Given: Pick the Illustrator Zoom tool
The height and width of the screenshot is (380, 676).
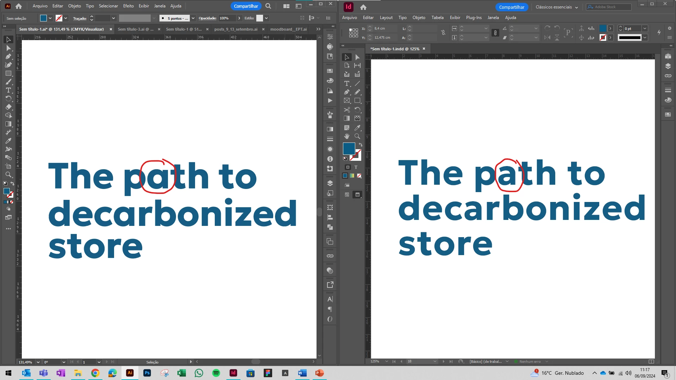Looking at the screenshot, I should coord(8,175).
